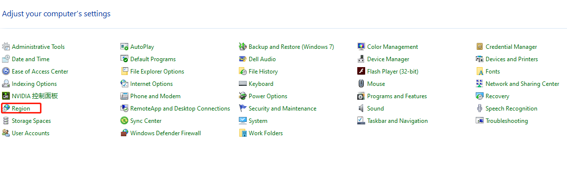567x189 pixels.
Task: Open the System text link
Action: (258, 121)
